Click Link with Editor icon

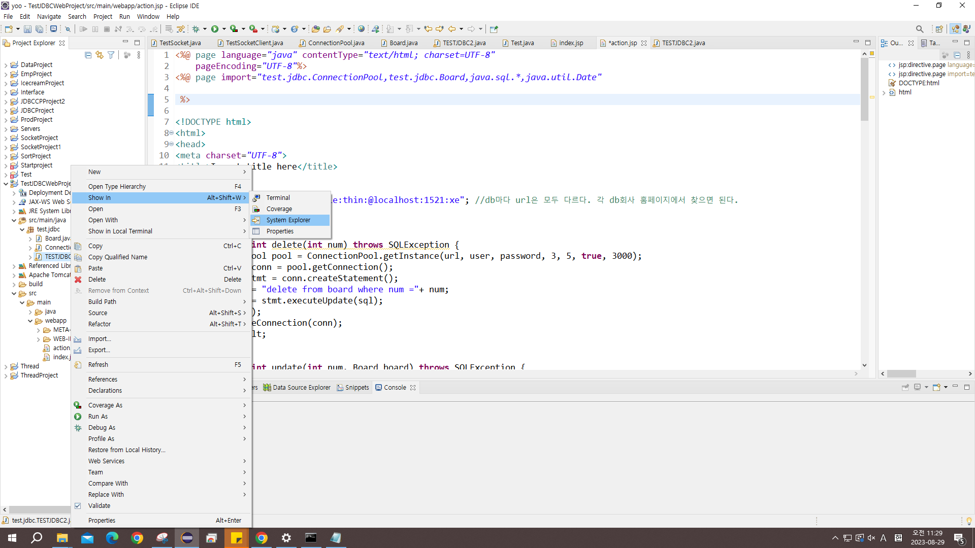coord(100,55)
